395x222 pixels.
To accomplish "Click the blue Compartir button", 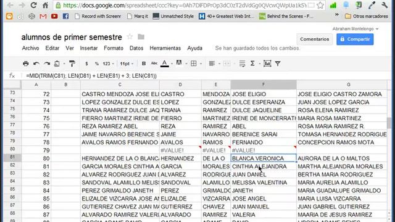I will 355,39.
